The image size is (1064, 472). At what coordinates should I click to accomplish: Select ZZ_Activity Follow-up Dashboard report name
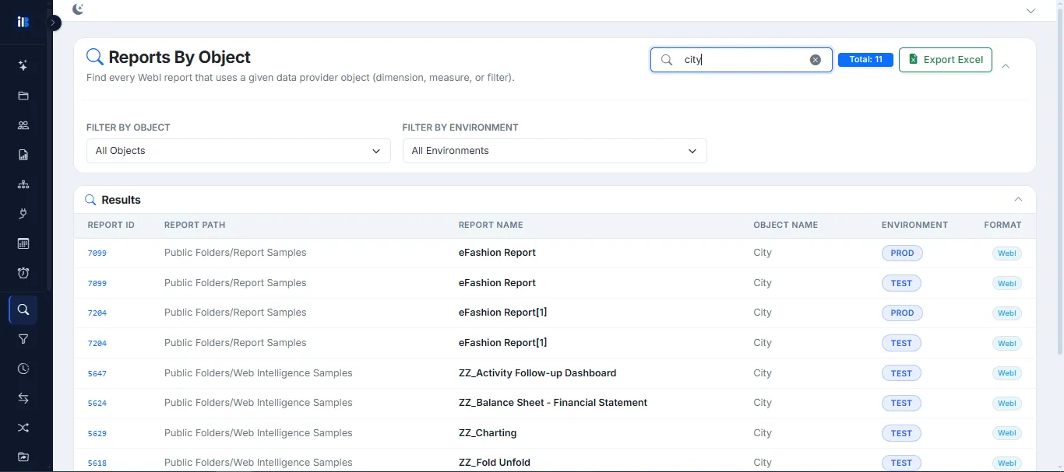[537, 373]
